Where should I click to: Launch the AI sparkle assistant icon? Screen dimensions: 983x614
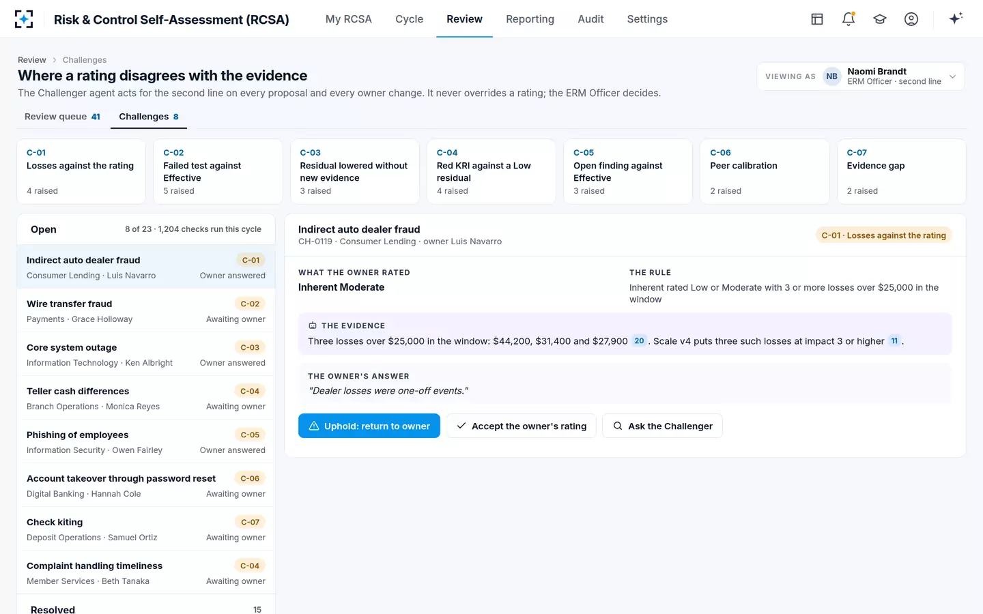click(x=956, y=18)
